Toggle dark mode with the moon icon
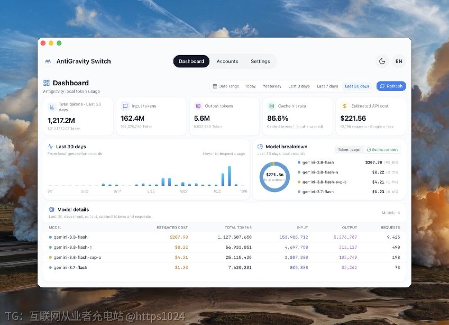 click(x=382, y=61)
